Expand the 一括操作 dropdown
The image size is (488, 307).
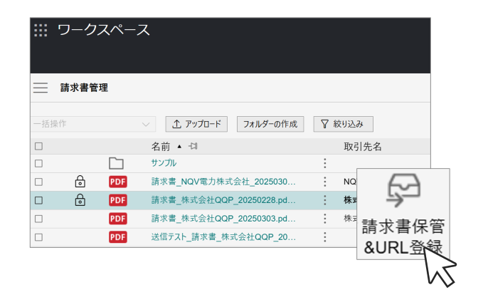[93, 124]
